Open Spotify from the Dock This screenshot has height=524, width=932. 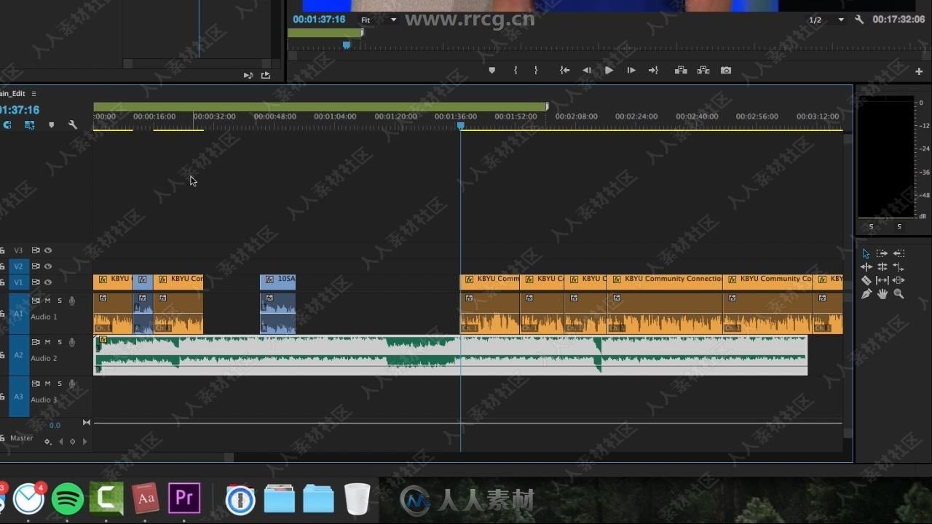[x=68, y=499]
